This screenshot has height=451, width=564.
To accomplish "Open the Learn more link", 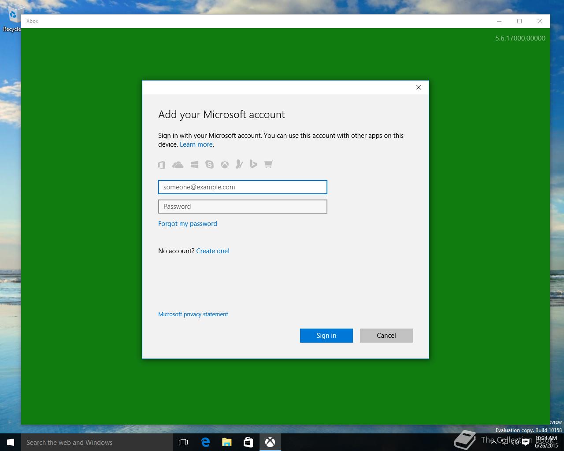I will pos(196,144).
